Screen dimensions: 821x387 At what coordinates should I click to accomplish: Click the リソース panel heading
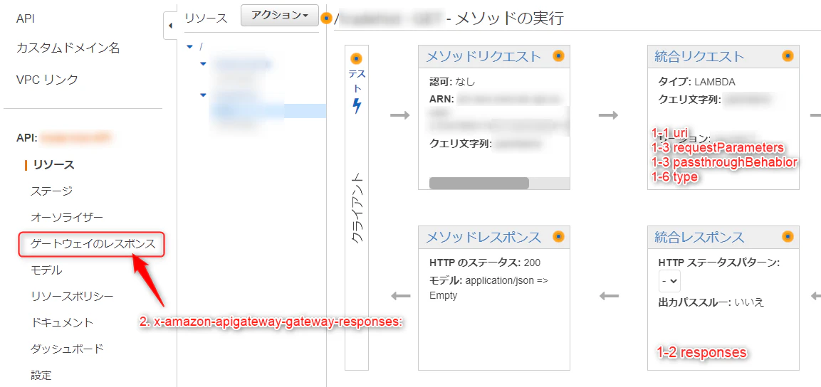click(x=206, y=18)
